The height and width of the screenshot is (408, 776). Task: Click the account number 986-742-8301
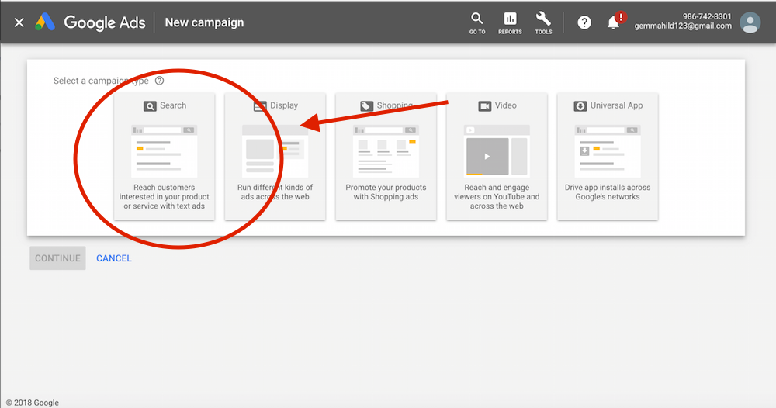click(707, 16)
